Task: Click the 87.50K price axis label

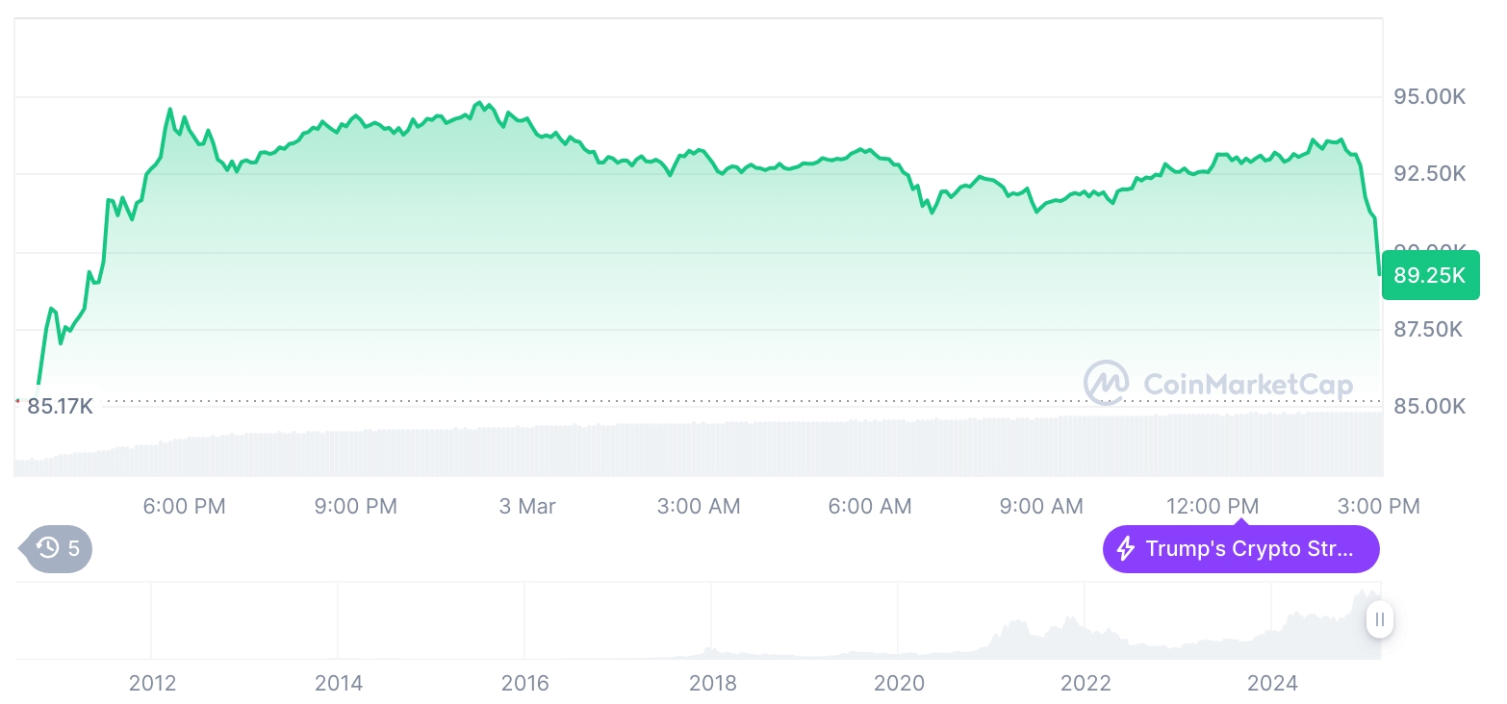Action: (1428, 330)
